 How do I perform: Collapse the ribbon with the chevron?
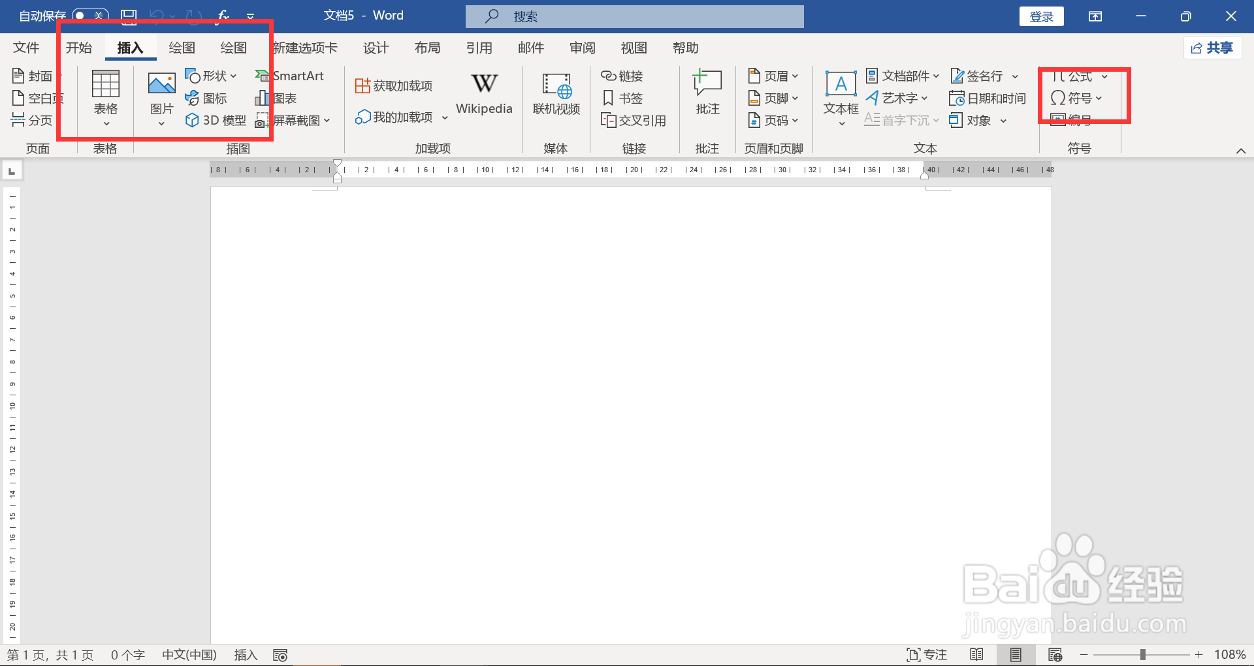click(x=1241, y=151)
